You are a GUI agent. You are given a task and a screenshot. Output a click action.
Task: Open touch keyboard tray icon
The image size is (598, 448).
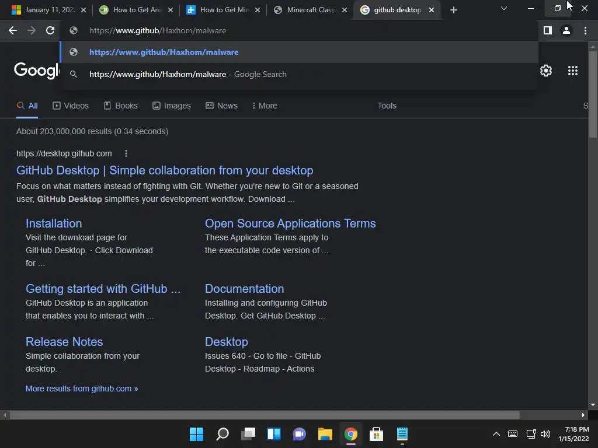(x=513, y=434)
